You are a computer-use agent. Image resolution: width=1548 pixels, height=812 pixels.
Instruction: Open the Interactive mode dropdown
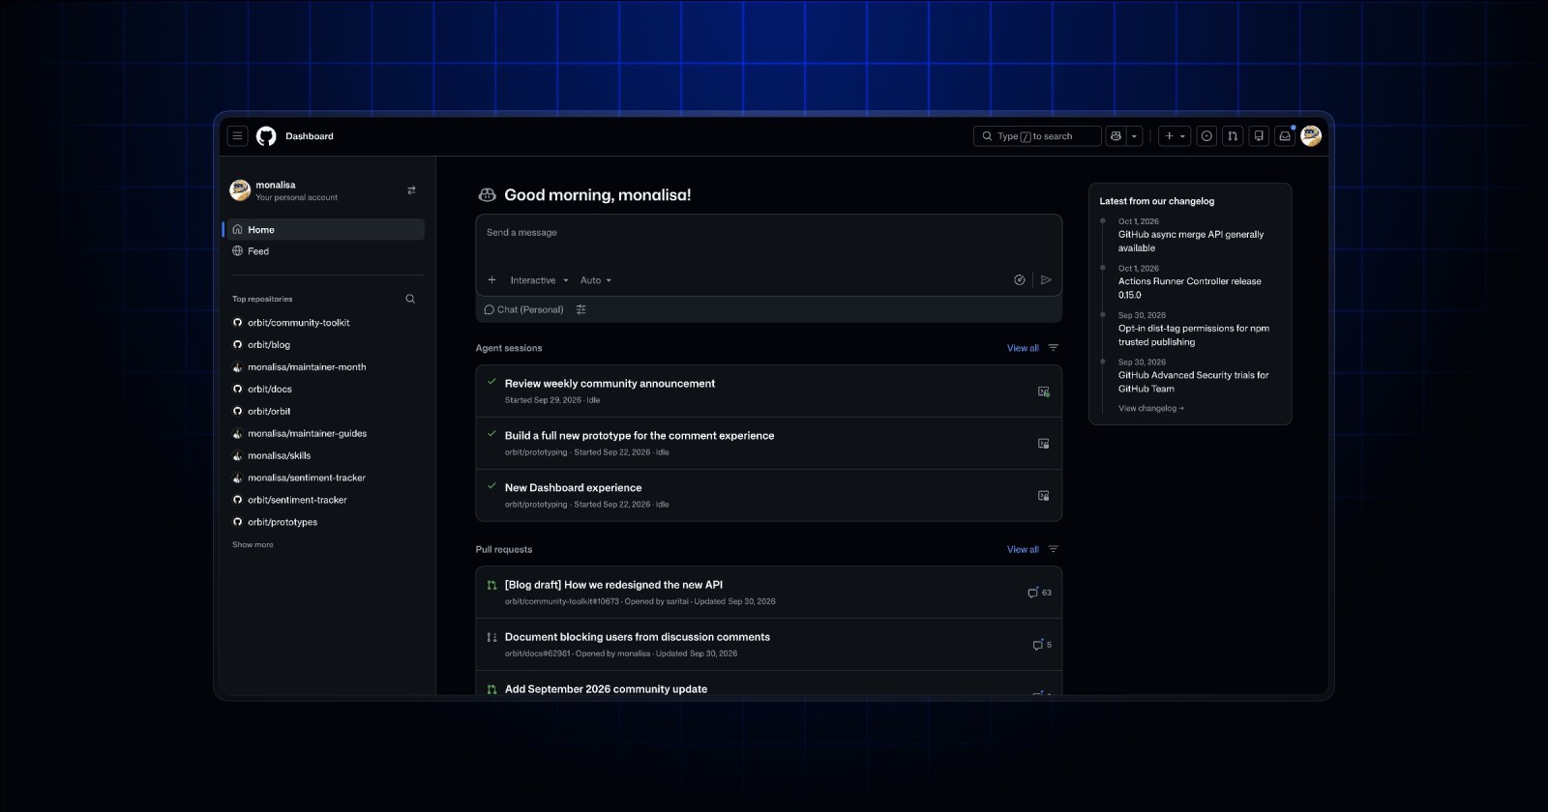[540, 280]
